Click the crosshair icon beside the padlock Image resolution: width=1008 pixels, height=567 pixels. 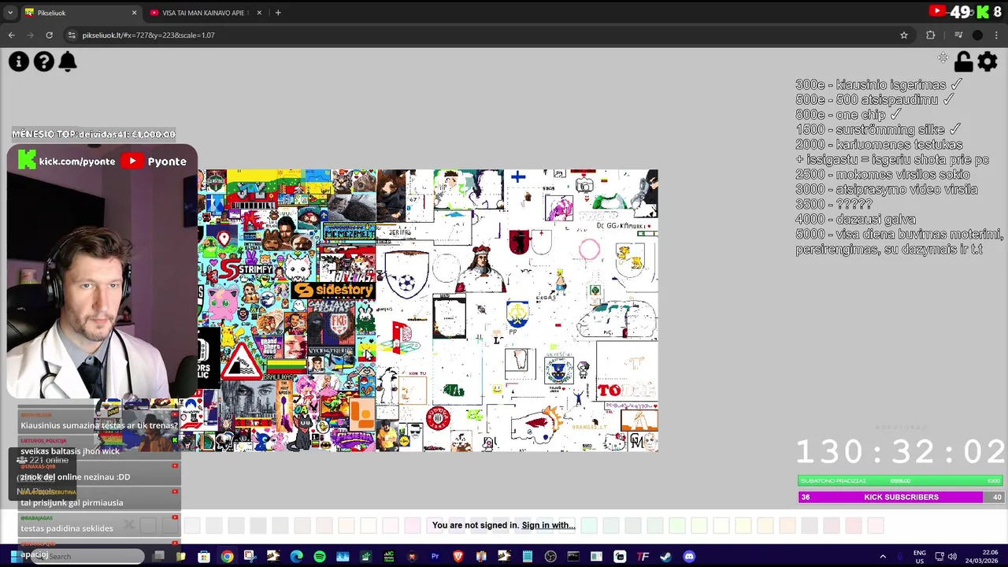(x=943, y=57)
